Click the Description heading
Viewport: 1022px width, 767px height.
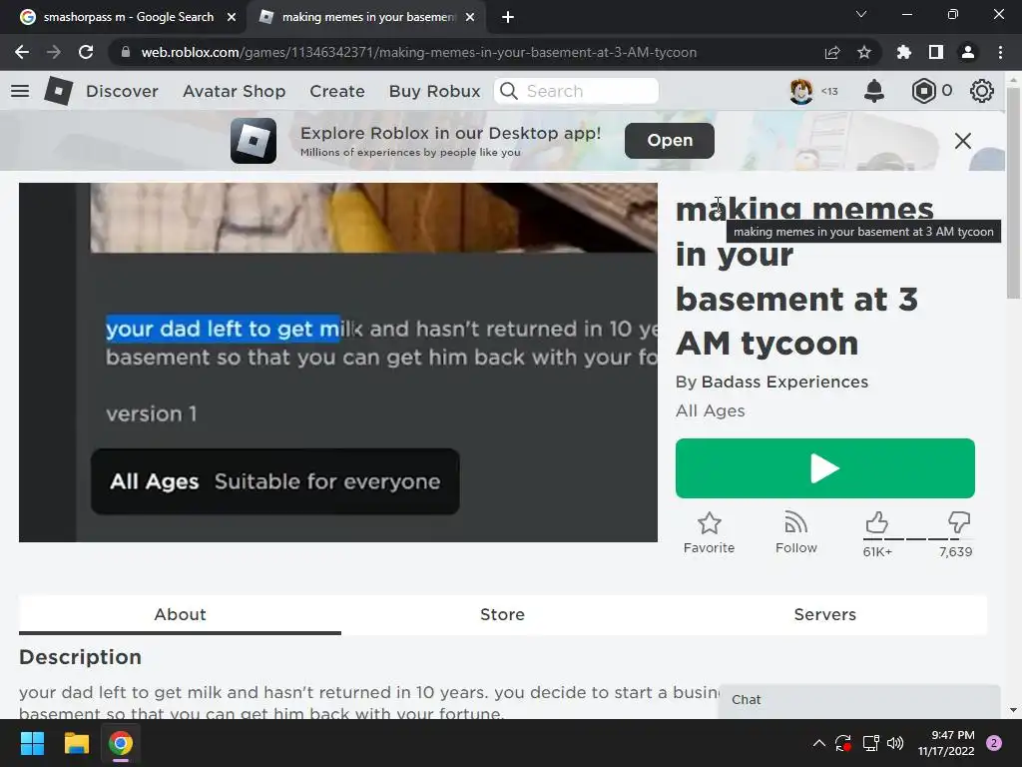[x=80, y=657]
